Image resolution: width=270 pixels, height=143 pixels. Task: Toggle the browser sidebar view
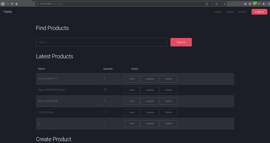point(250,4)
